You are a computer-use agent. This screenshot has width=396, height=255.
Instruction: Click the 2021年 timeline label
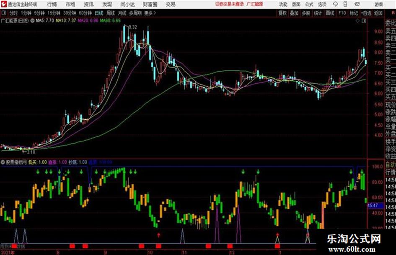[x=8, y=252]
